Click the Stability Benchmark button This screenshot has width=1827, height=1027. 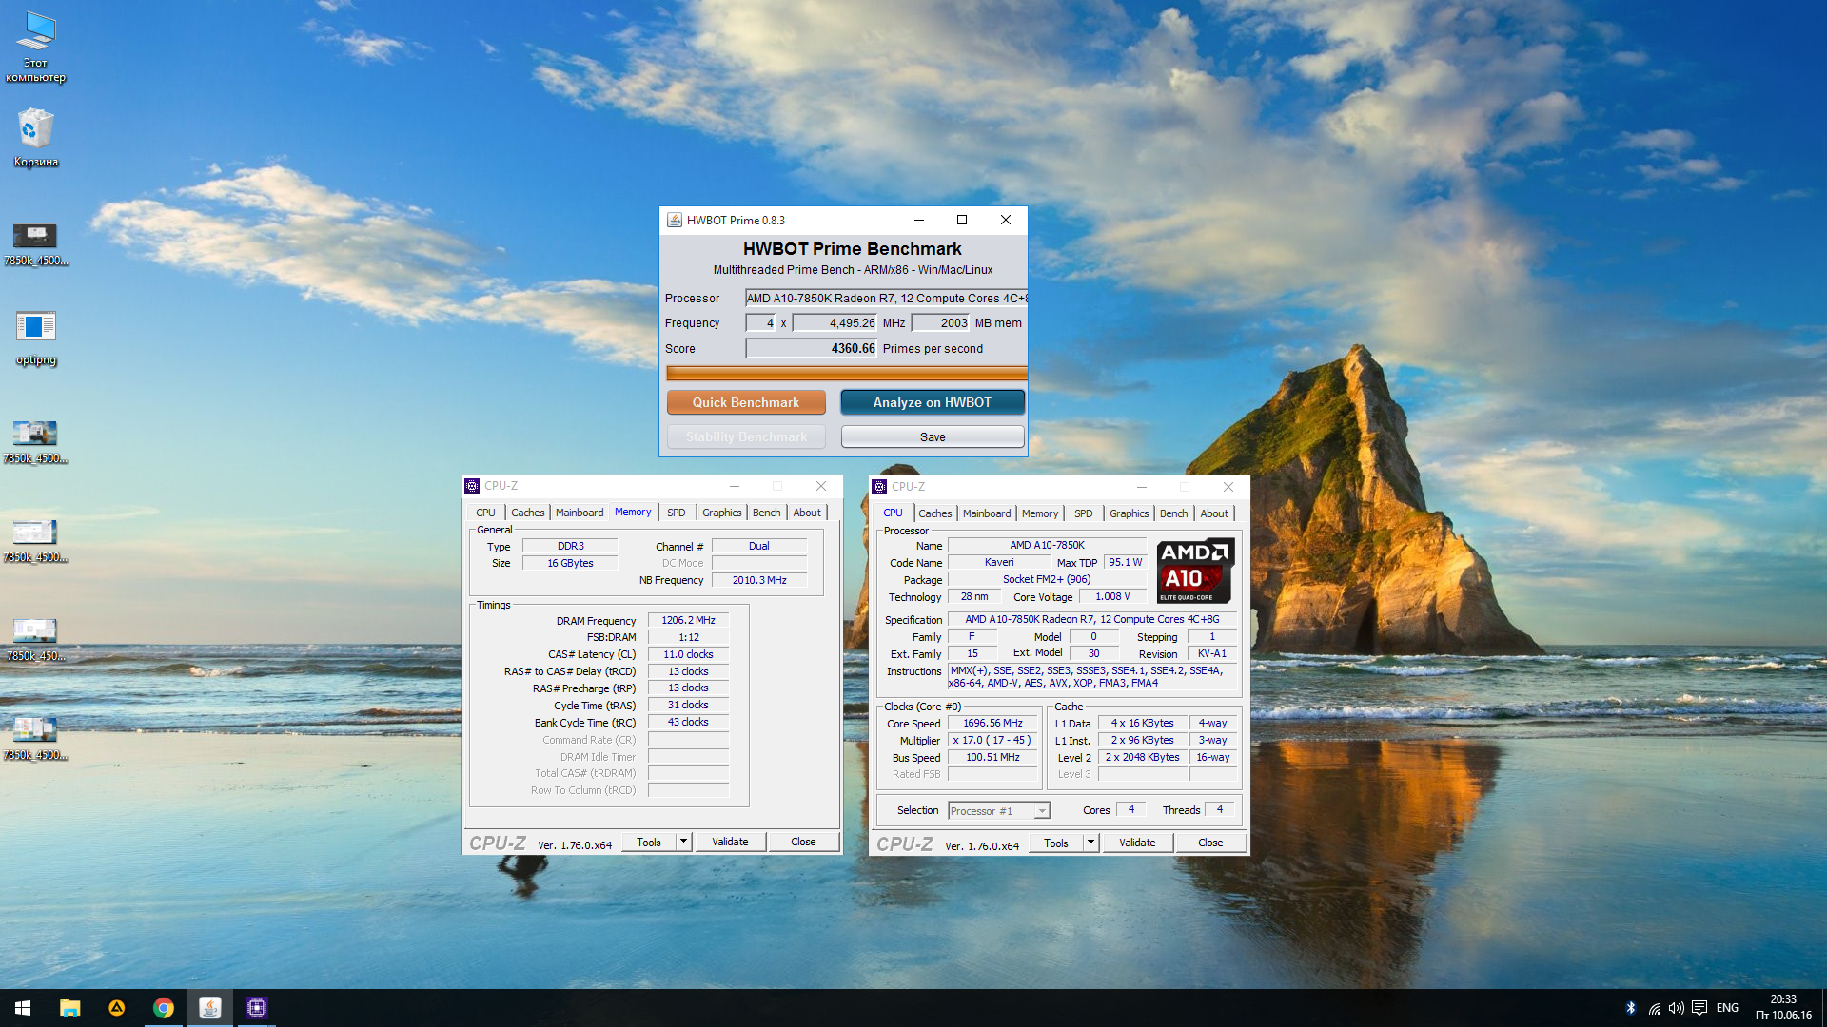click(746, 436)
